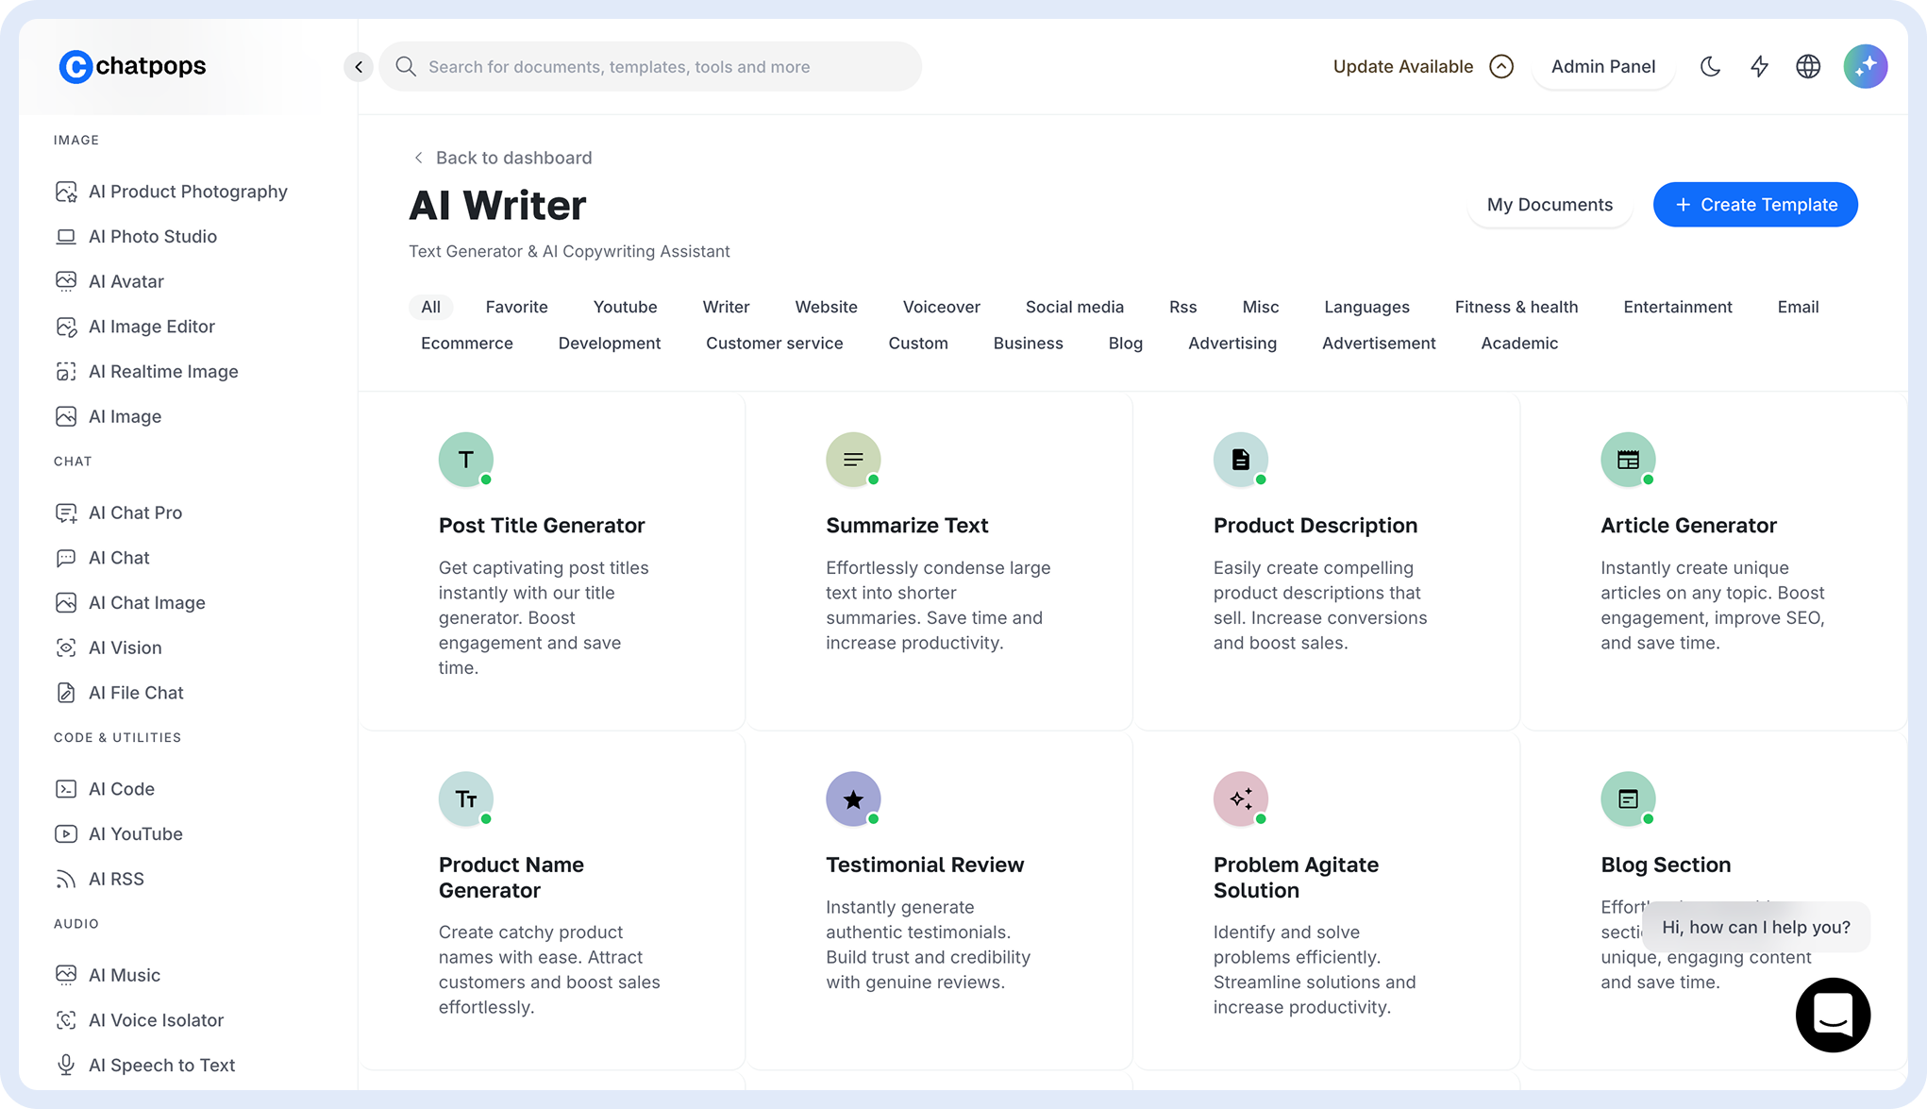The image size is (1927, 1109).
Task: Open the chat support widget icon
Action: (1833, 1015)
